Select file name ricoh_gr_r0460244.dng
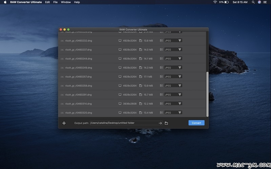The height and width of the screenshot is (169, 271). (x=79, y=58)
